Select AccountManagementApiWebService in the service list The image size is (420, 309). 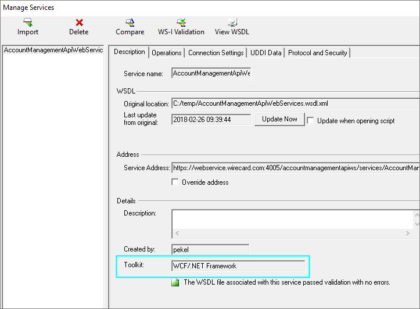[x=53, y=50]
